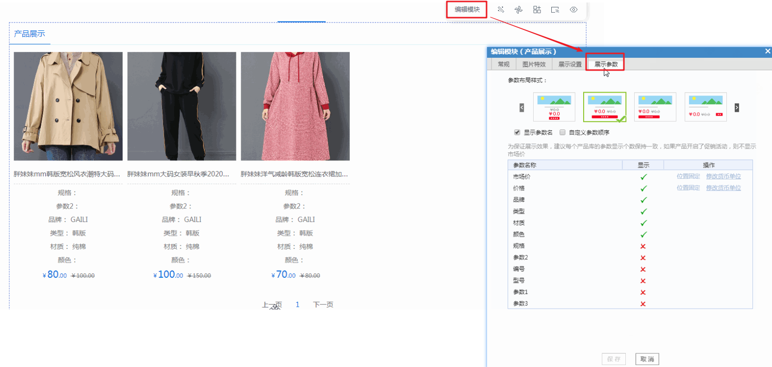Click the 取消 button
772x367 pixels.
coord(647,359)
